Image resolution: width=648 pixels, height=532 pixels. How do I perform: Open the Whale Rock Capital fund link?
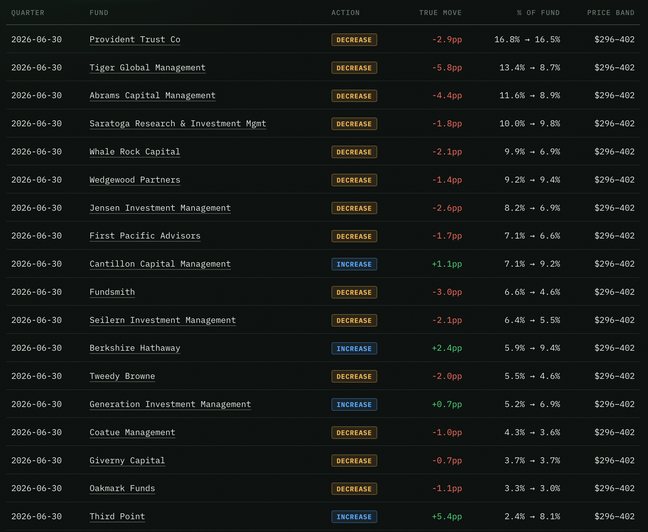(135, 152)
